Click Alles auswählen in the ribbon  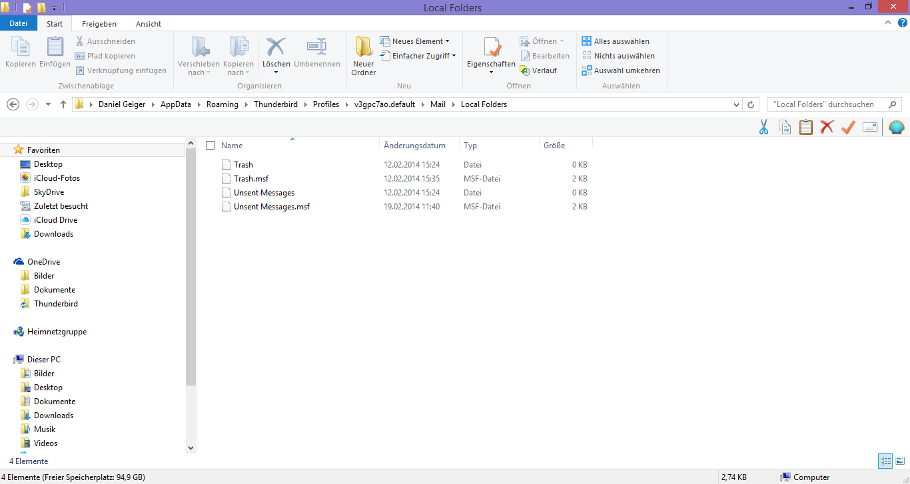point(616,41)
